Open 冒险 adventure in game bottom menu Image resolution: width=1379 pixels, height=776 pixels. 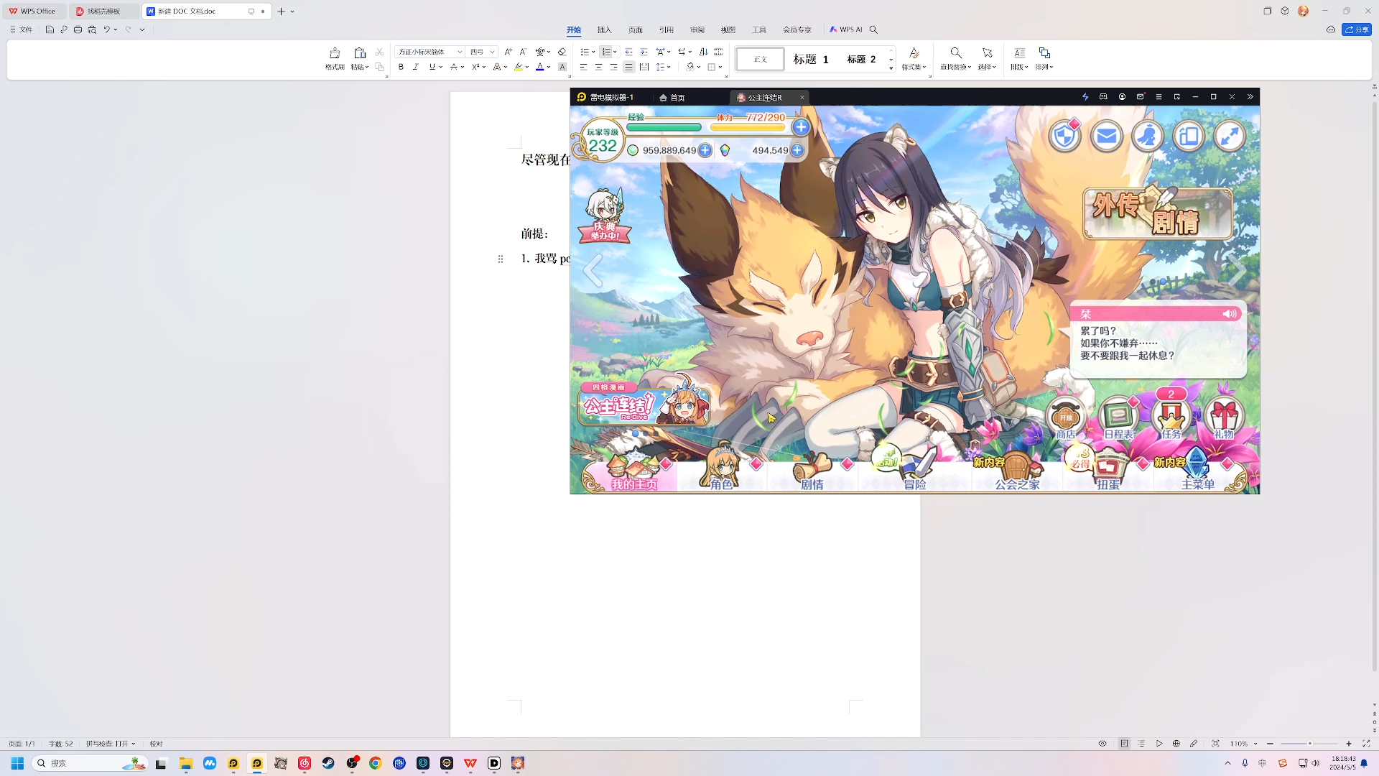coord(915,468)
